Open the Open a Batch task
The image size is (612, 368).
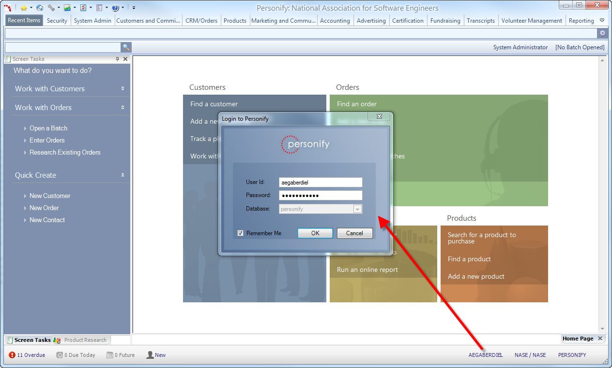coord(48,128)
